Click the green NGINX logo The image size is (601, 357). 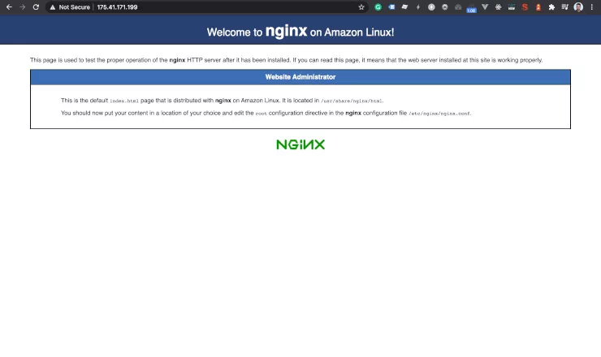click(300, 144)
